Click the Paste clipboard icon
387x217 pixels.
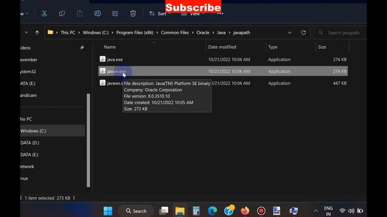(x=80, y=13)
